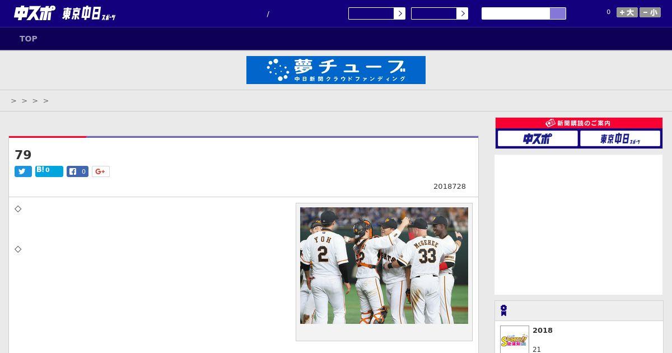The width and height of the screenshot is (672, 353).
Task: Expand the first header dropdown arrow
Action: 399,13
